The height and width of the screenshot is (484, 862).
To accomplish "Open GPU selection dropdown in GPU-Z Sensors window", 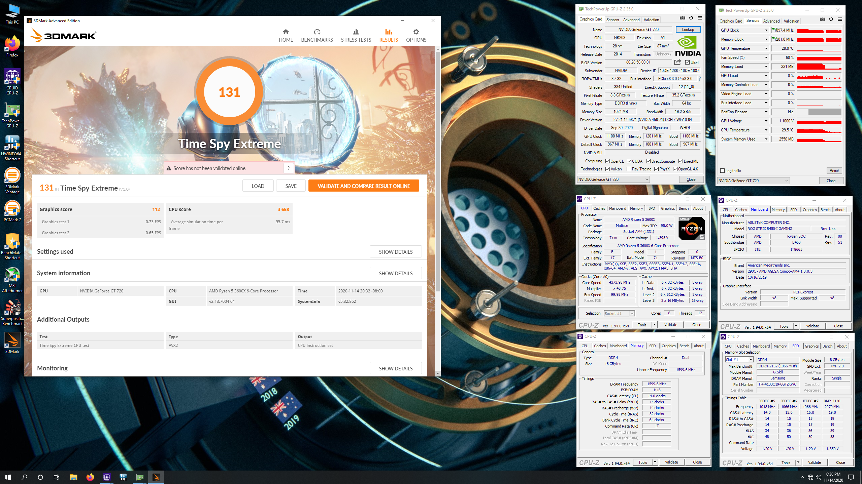I will 753,181.
